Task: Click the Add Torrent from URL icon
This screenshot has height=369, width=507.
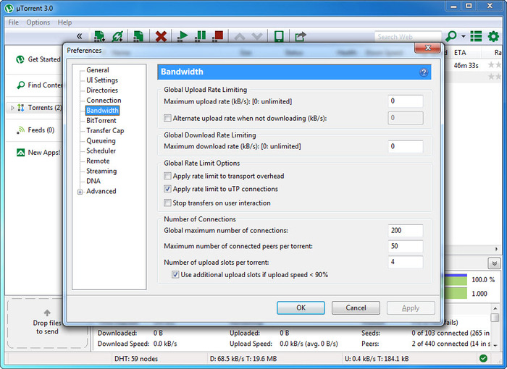Action: (117, 36)
